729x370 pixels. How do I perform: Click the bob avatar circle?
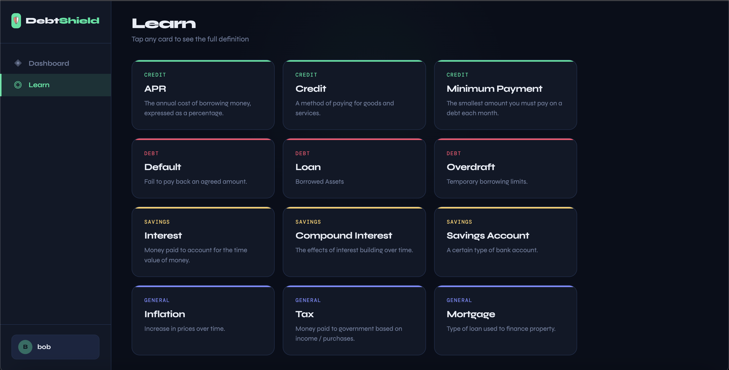point(25,347)
